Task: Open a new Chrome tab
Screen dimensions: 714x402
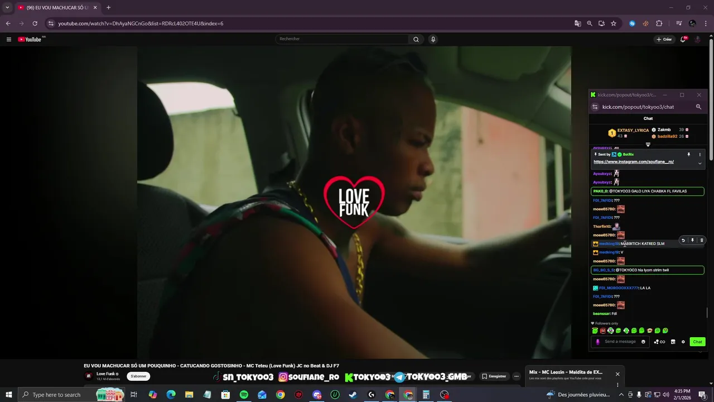Action: tap(108, 7)
